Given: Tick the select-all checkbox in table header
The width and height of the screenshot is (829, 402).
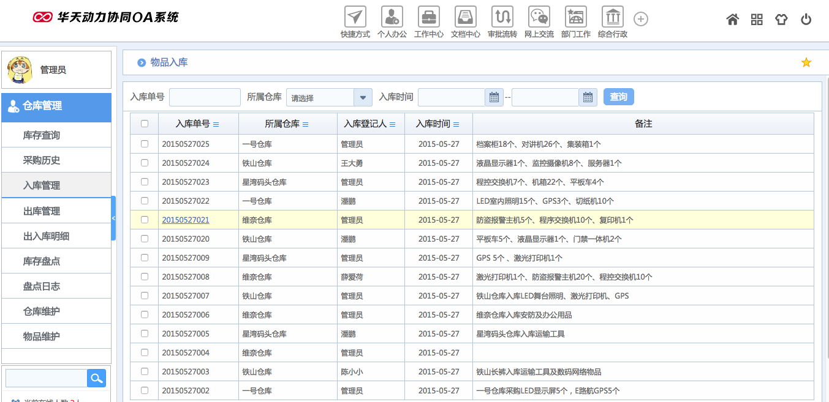Looking at the screenshot, I should pyautogui.click(x=145, y=124).
